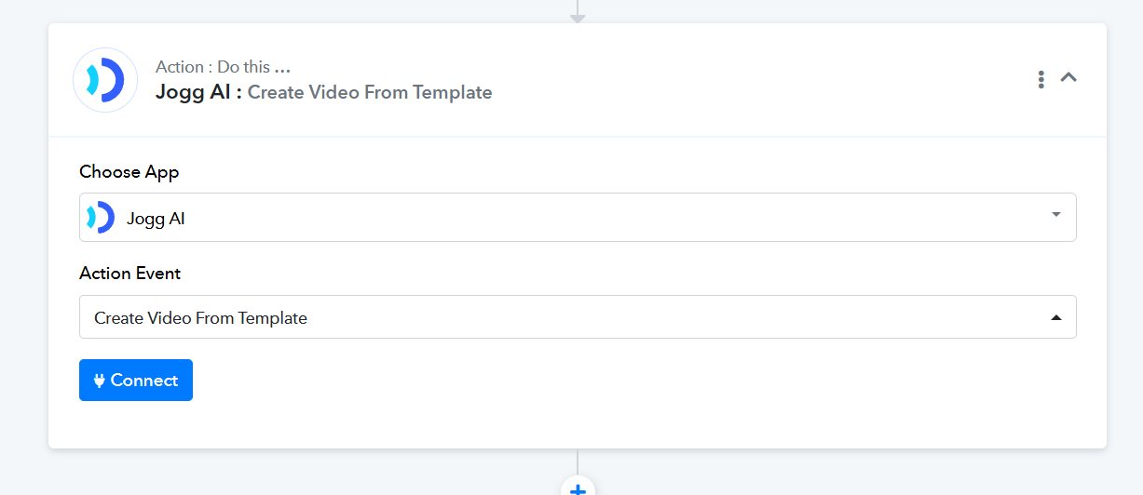The image size is (1143, 495).
Task: Select the Choose App combo box showing Jogg AI
Action: point(578,217)
